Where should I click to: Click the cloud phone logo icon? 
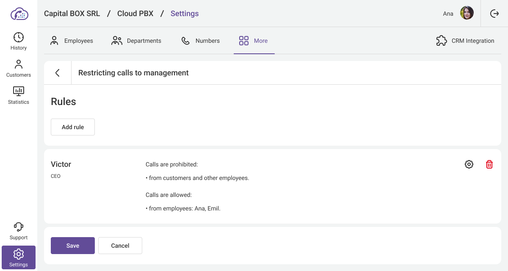[19, 14]
